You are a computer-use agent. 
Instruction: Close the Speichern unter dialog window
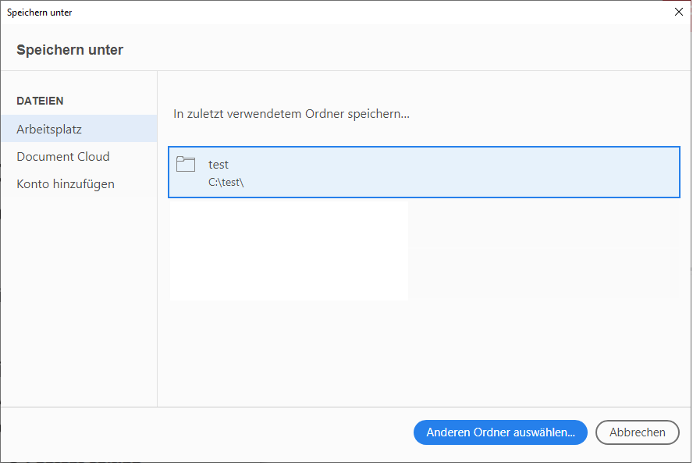[x=679, y=12]
